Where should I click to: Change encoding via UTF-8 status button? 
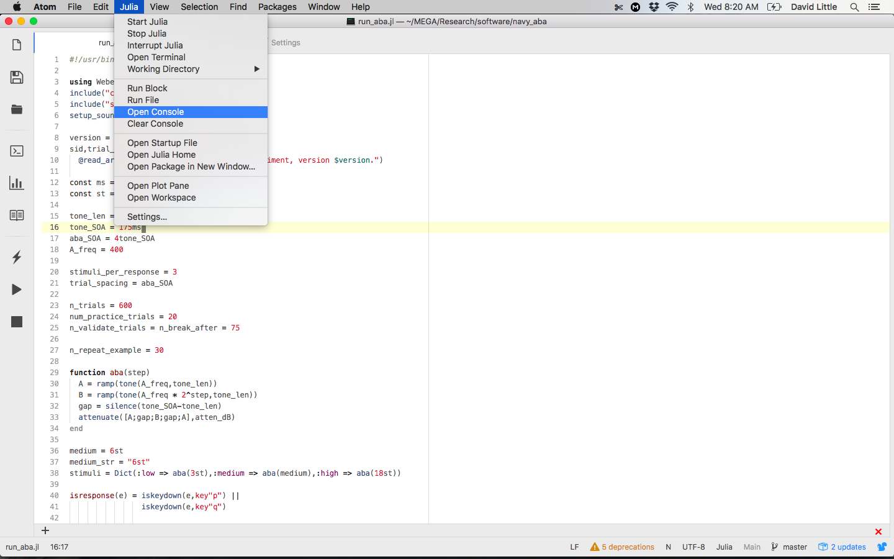pyautogui.click(x=693, y=547)
